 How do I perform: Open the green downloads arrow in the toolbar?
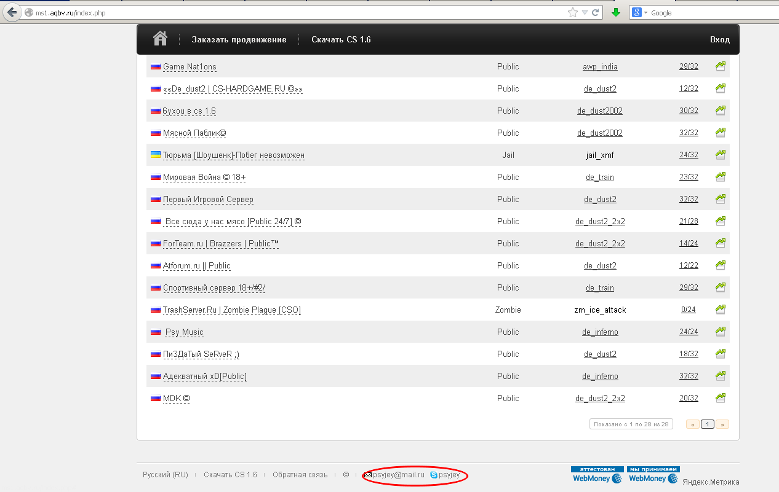pos(616,12)
